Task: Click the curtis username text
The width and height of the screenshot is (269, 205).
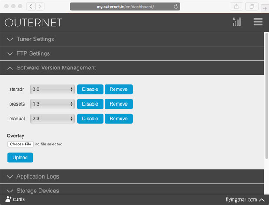Action: tap(19, 199)
